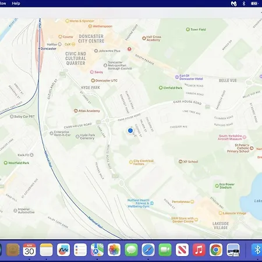
Task: Click the Eco Power Stadium marker
Action: [x=217, y=186]
